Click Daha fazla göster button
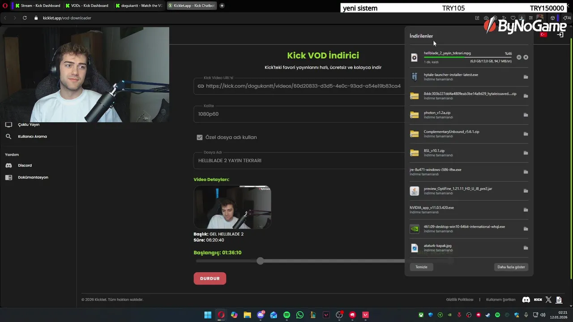The width and height of the screenshot is (573, 322). [x=511, y=267]
